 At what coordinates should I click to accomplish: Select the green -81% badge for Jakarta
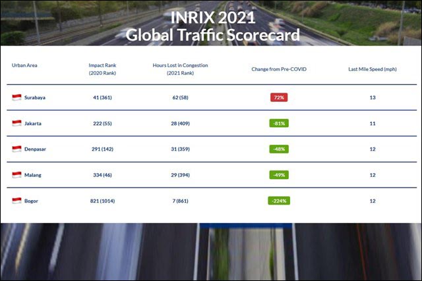pos(279,123)
